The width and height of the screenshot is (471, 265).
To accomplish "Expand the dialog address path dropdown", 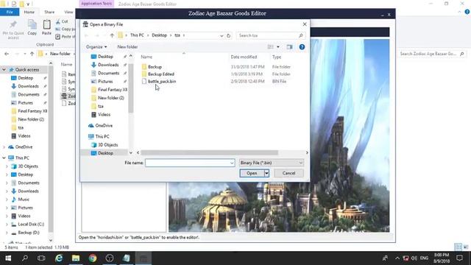I will coord(222,35).
